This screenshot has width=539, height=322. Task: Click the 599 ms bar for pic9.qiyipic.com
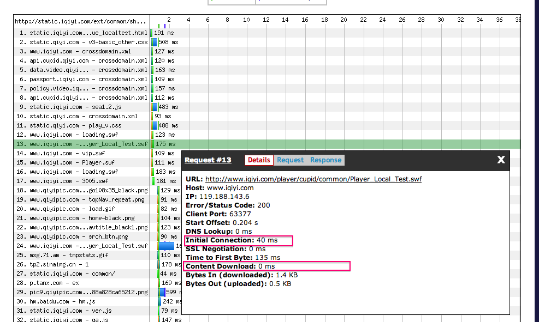(161, 292)
